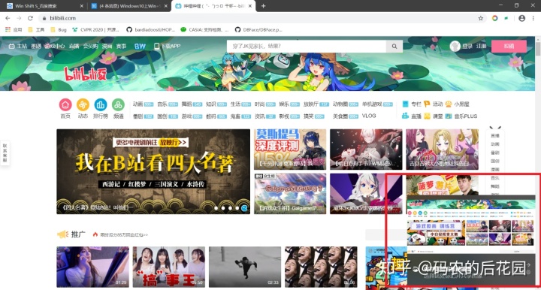Open the DBFace/DBFace.p bookmark

(258, 29)
